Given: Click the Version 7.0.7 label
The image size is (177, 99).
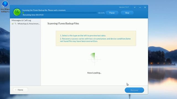Looking at the screenshot, I should coord(124,7).
